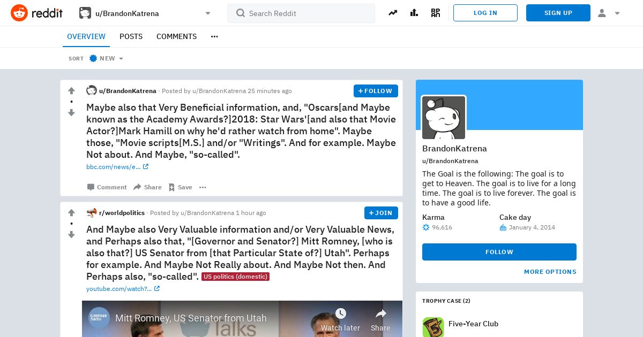The height and width of the screenshot is (337, 643).
Task: Open the OC original content icon
Action: click(436, 13)
